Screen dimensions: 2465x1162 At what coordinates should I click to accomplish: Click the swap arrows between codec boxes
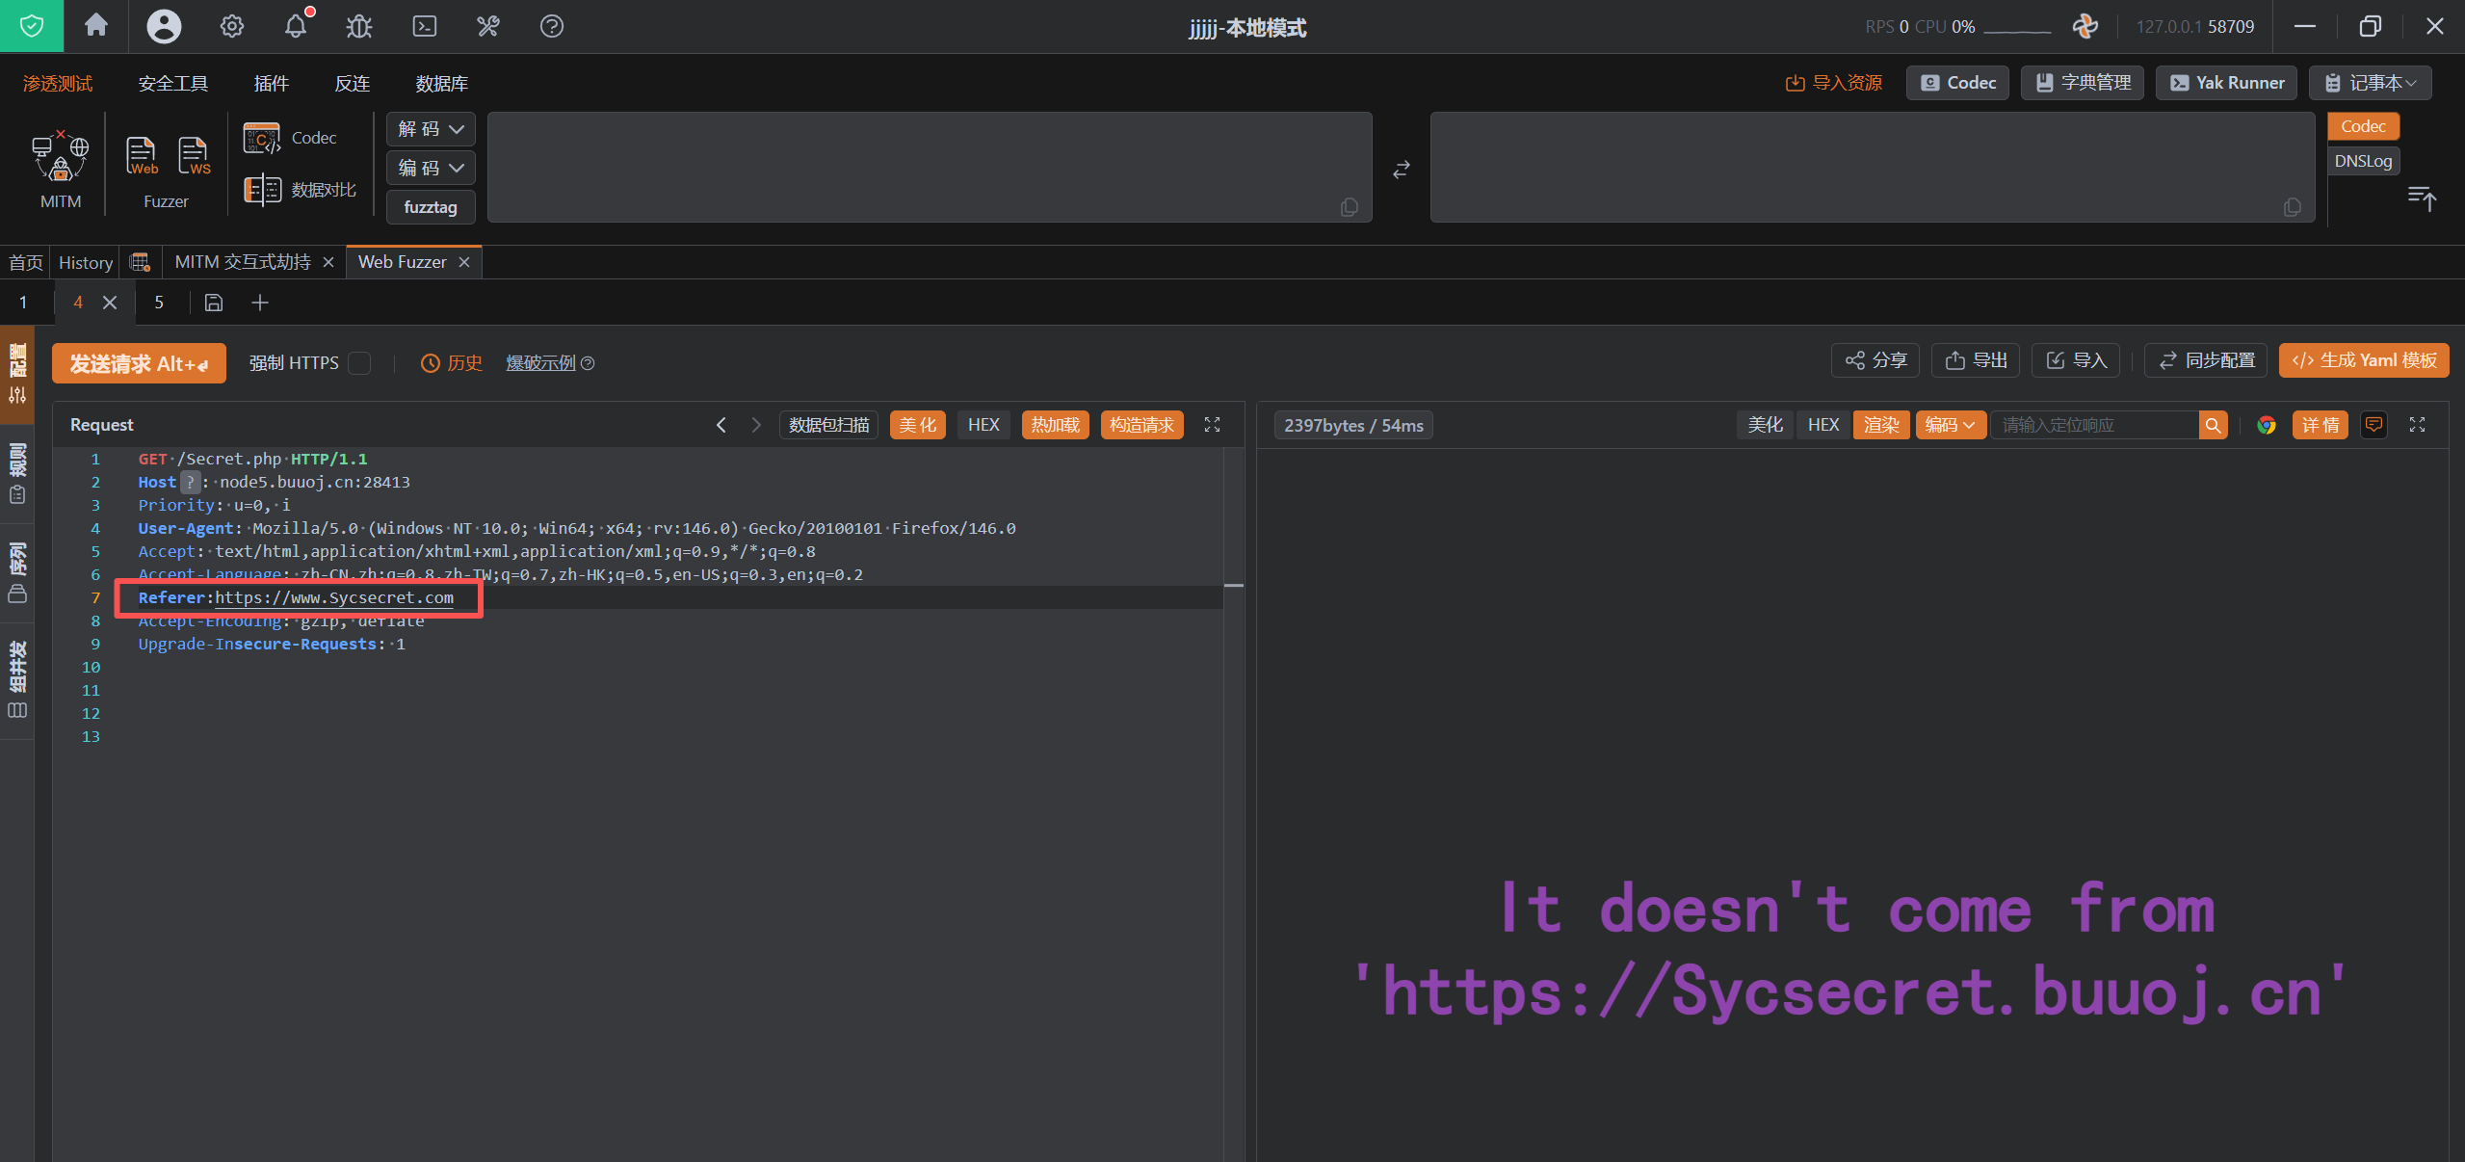click(x=1401, y=170)
